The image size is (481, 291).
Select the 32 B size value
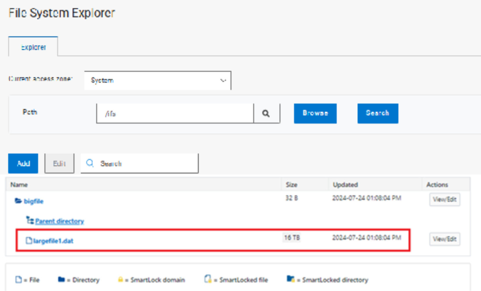292,198
